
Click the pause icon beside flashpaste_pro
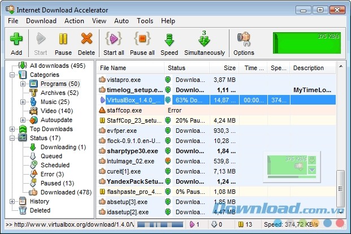coord(102,192)
